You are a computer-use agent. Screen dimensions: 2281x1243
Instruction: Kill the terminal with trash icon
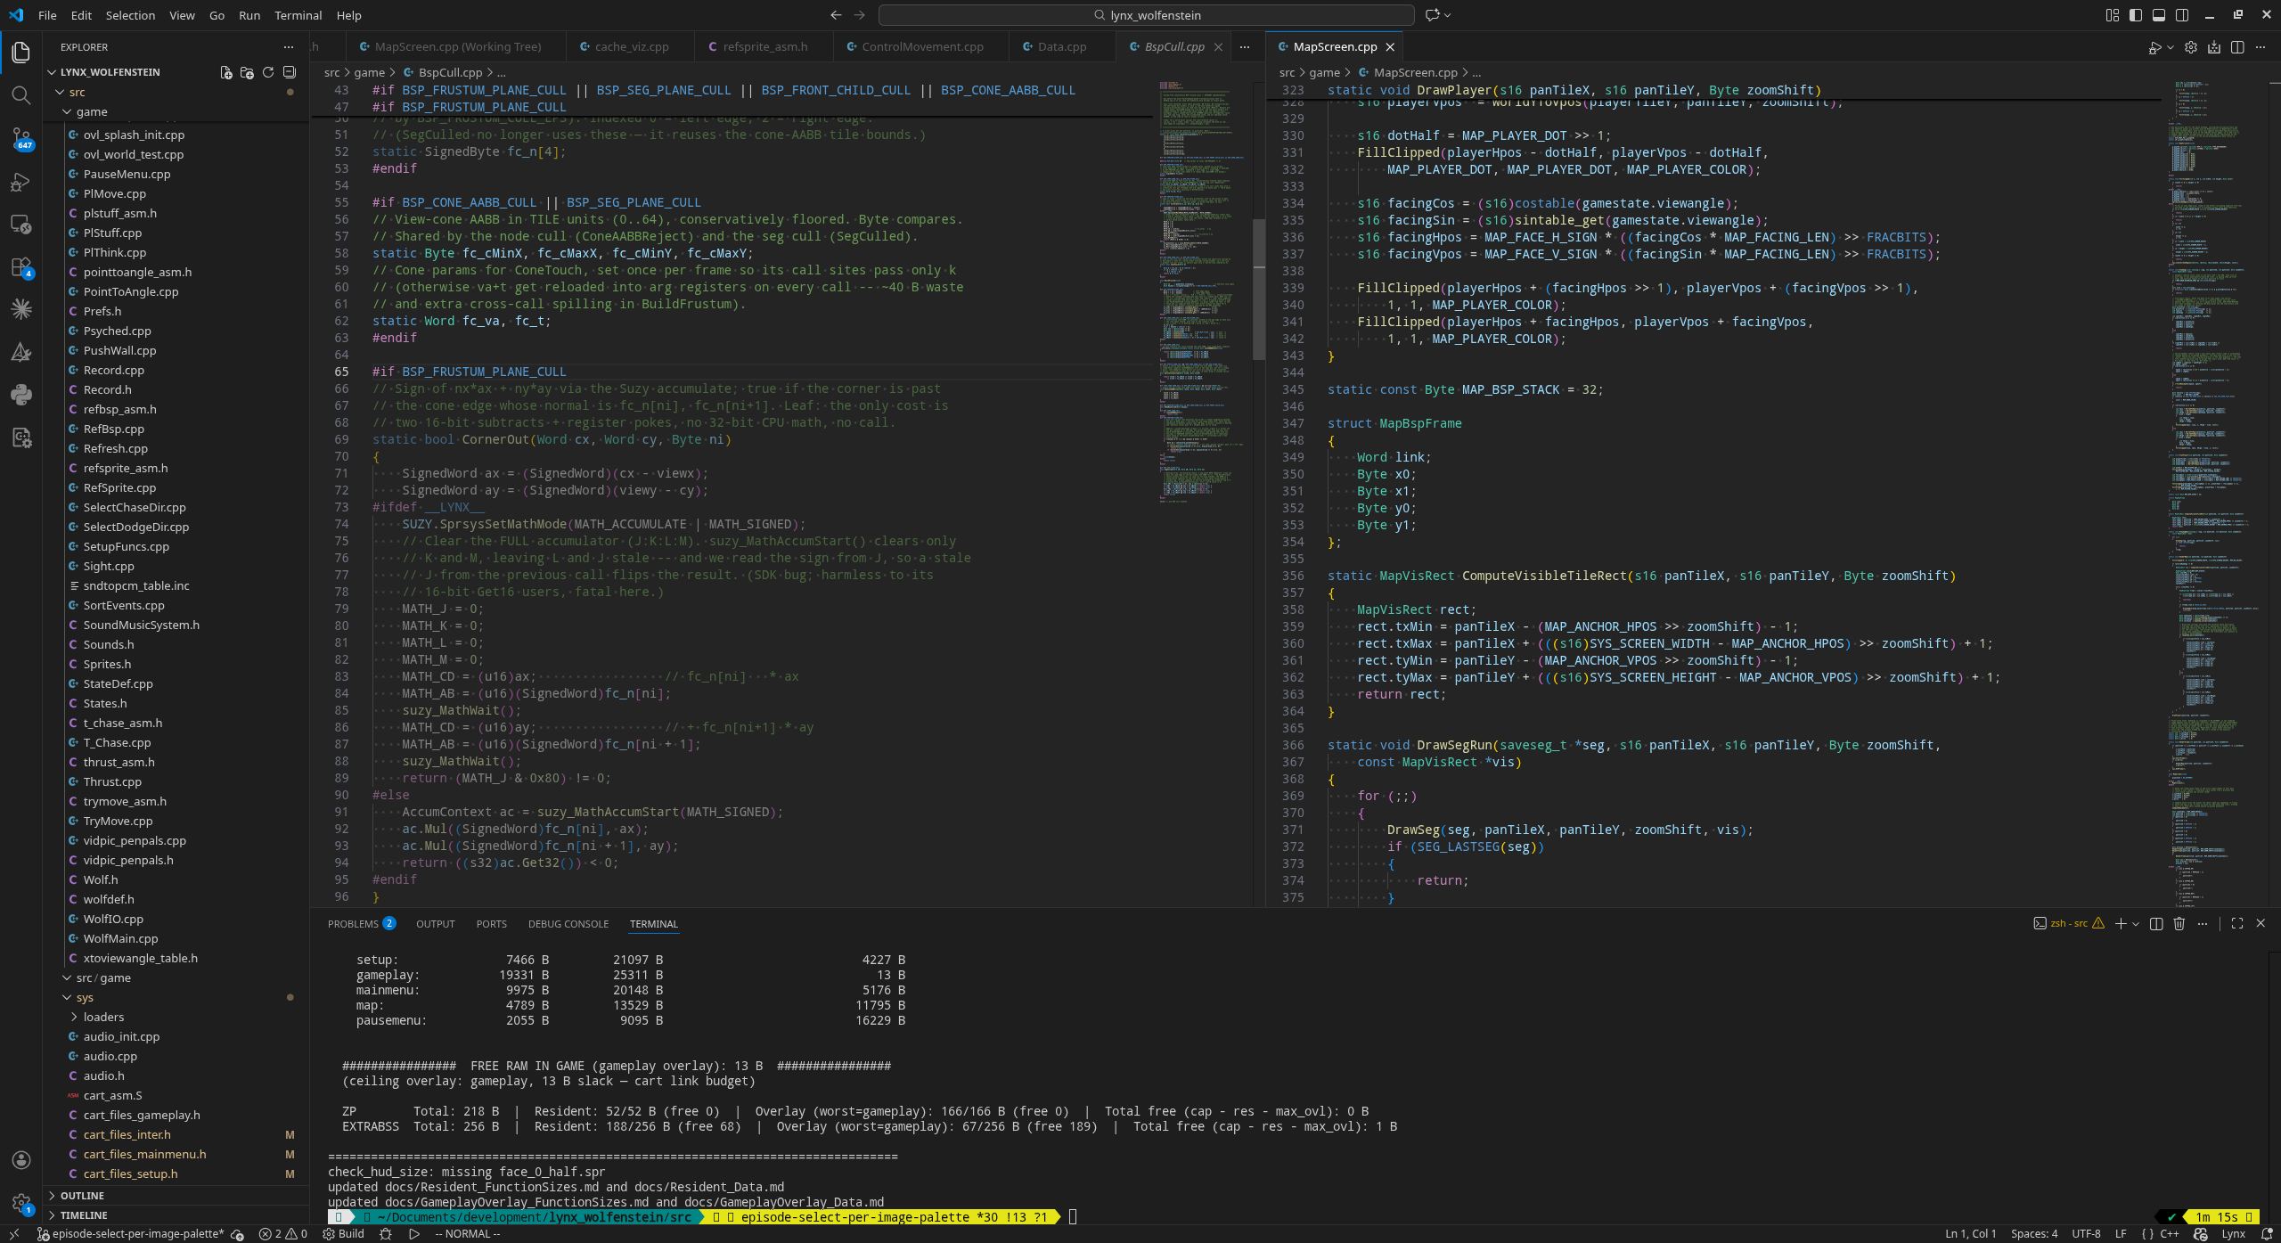pos(2179,924)
